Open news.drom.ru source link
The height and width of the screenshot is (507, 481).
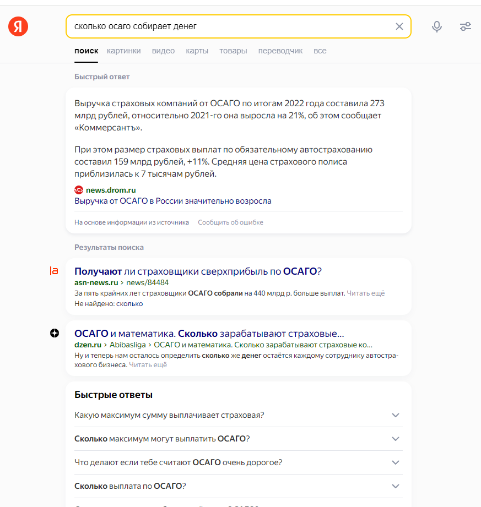pos(111,190)
